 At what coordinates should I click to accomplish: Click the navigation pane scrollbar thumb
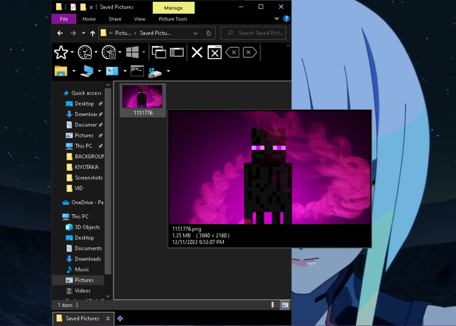[108, 181]
